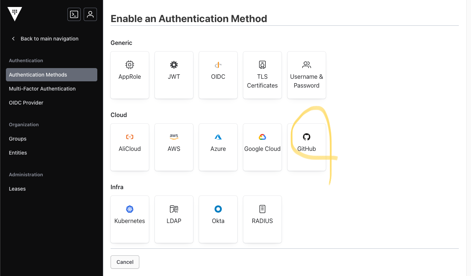Select the Azure logo icon
471x276 pixels.
218,137
